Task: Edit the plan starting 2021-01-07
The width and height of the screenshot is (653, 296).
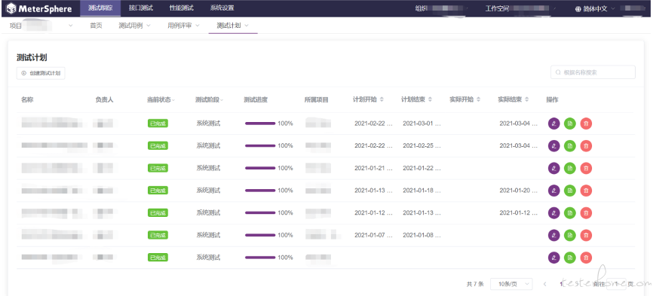Action: pos(554,235)
